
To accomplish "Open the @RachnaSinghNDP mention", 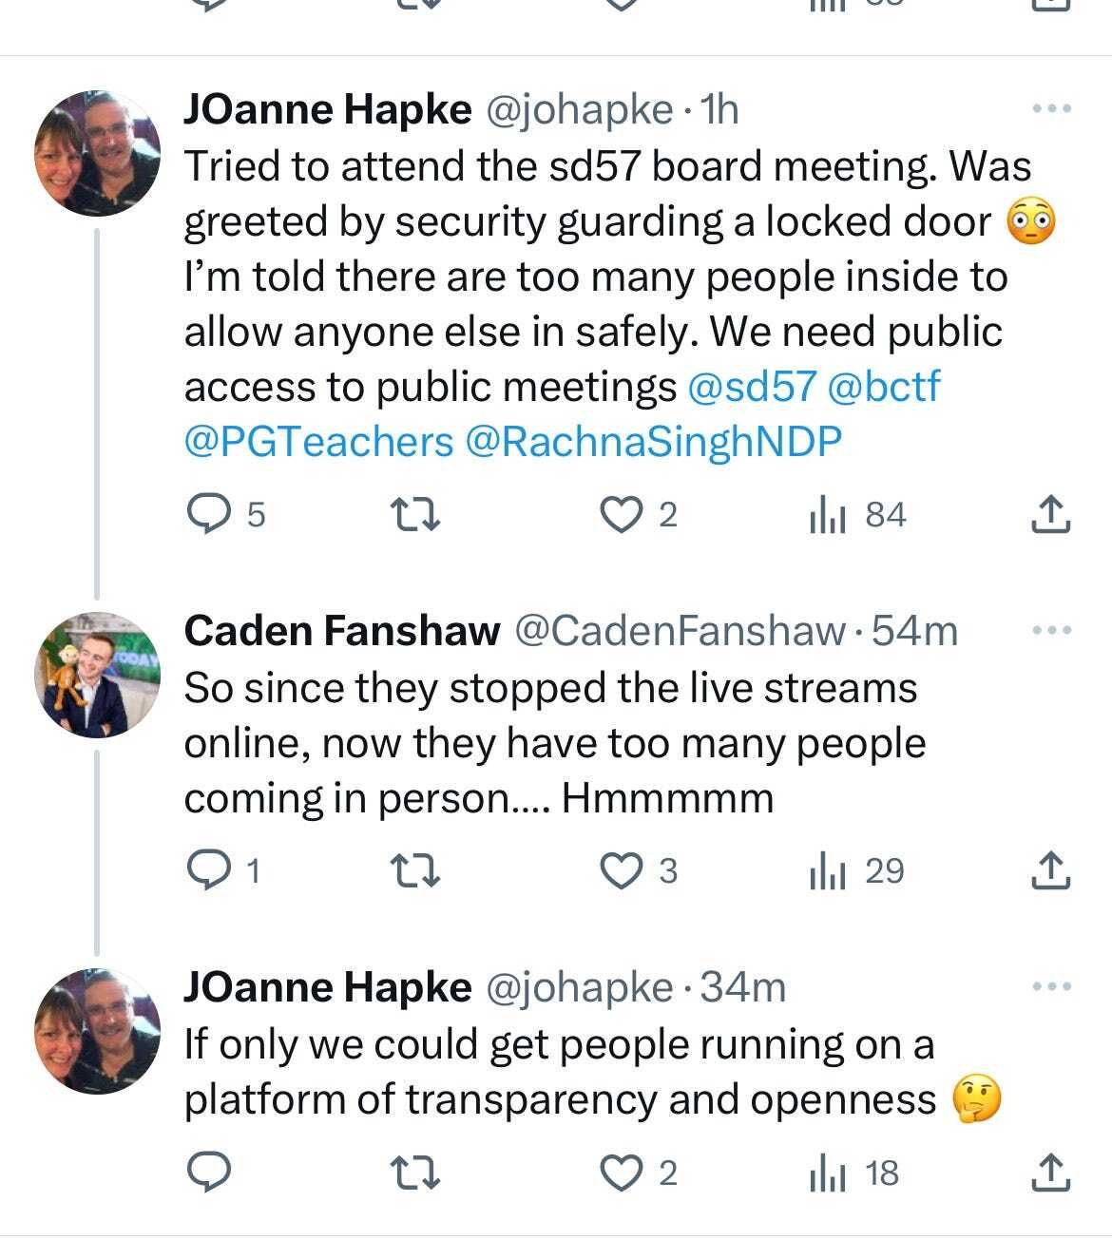I will [x=653, y=441].
